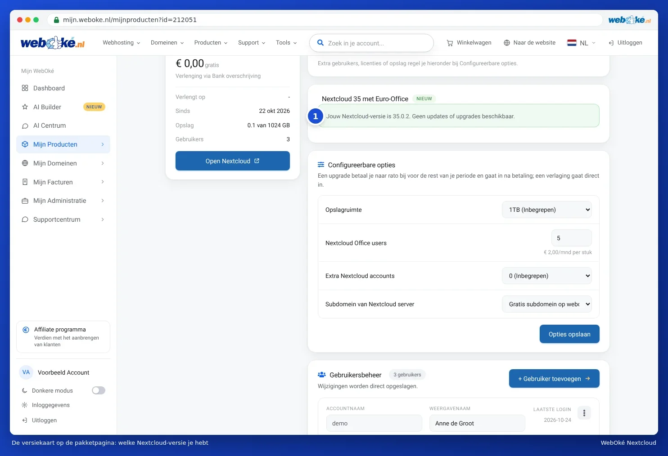668x456 pixels.
Task: Click the Mijn Domeinen globe icon
Action: [25, 163]
